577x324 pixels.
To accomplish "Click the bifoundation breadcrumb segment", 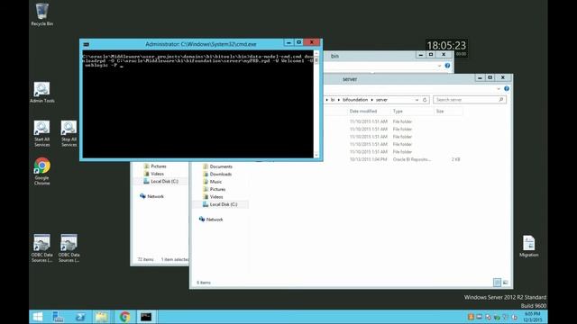I will [355, 100].
